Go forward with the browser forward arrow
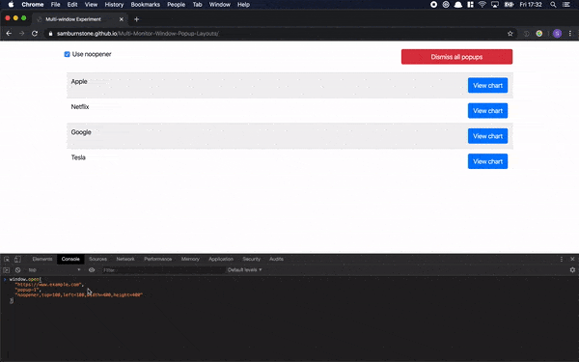 [x=22, y=33]
